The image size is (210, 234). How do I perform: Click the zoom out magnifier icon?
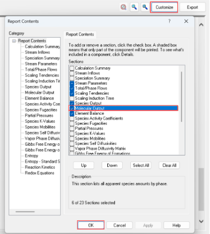coord(134,7)
